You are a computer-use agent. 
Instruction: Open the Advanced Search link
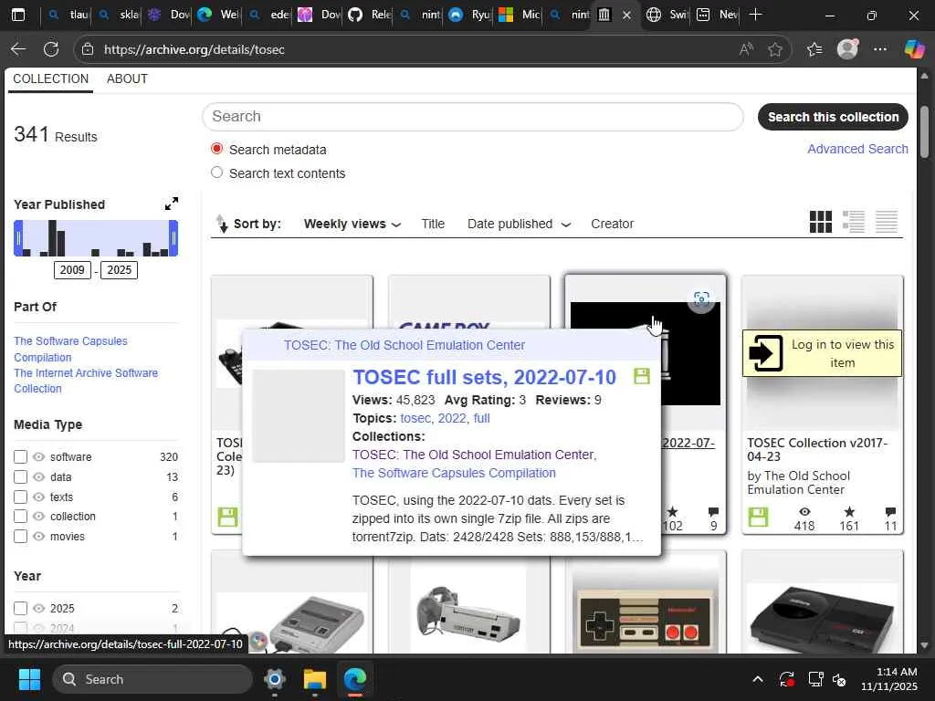pyautogui.click(x=857, y=149)
